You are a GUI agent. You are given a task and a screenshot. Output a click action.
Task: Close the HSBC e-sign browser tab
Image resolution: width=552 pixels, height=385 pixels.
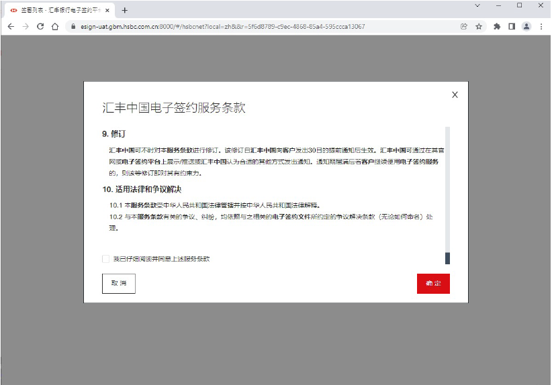pyautogui.click(x=107, y=10)
